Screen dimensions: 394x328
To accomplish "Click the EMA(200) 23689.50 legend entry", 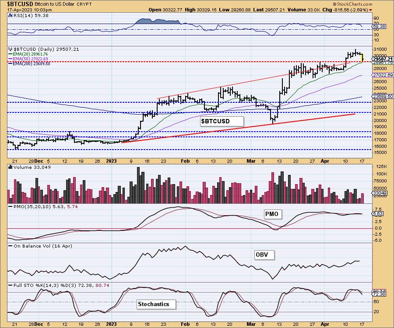I will point(29,64).
